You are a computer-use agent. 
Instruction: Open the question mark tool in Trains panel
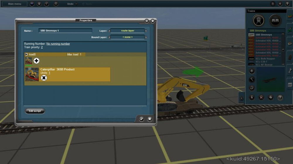280,97
